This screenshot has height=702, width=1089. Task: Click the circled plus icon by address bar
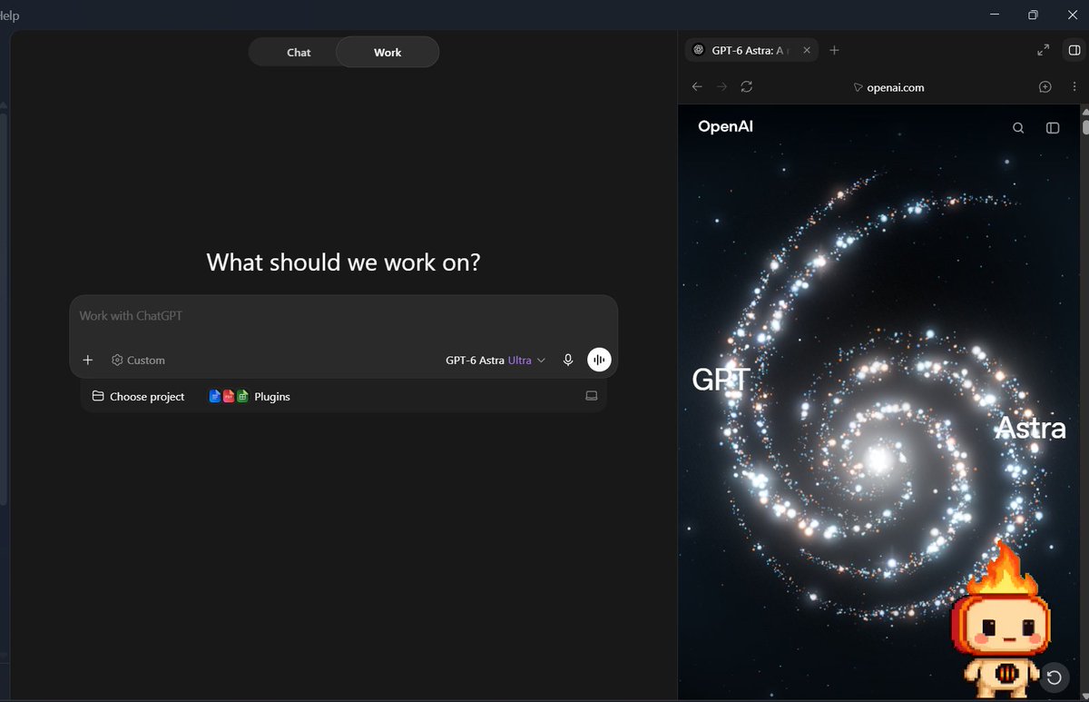1045,87
